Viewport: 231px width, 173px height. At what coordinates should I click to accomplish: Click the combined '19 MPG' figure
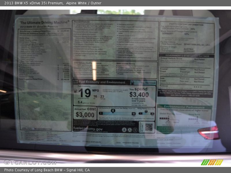click(x=89, y=93)
